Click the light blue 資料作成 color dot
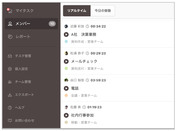Viewport: 177px width, 131px height. click(66, 42)
